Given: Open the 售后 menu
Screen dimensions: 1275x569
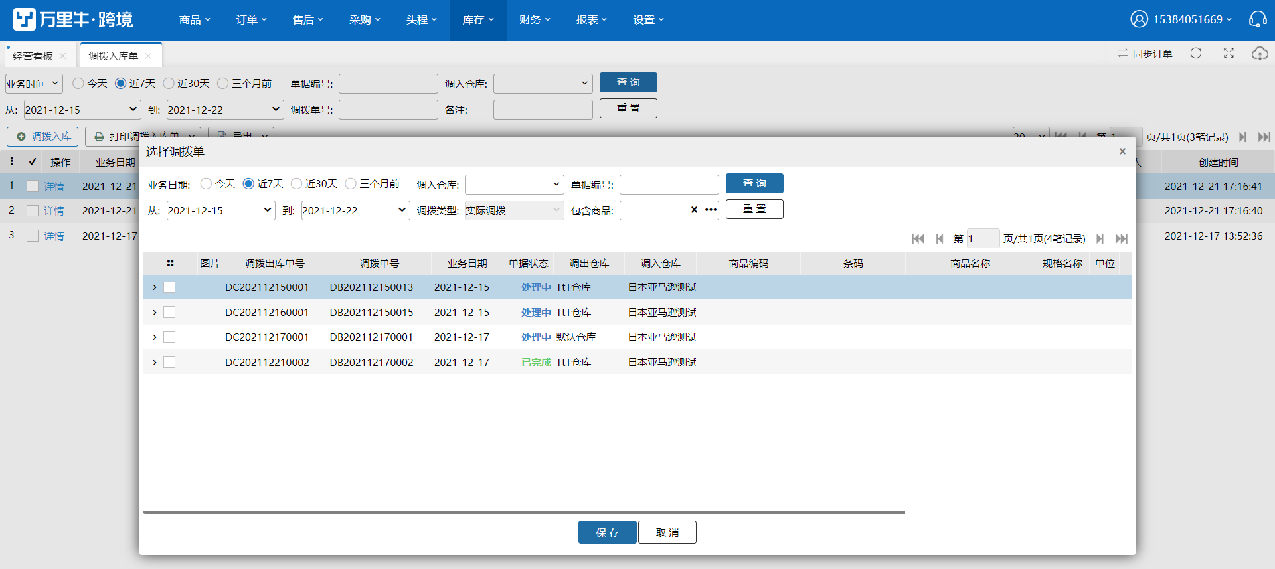Looking at the screenshot, I should [308, 20].
